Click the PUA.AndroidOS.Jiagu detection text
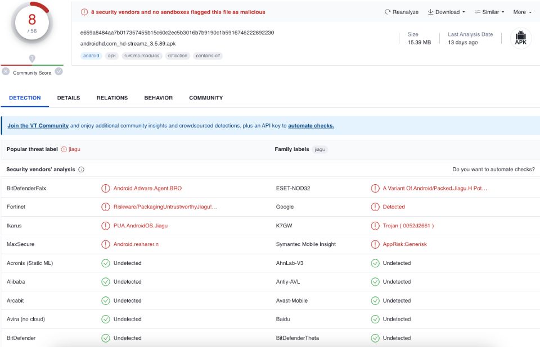The width and height of the screenshot is (540, 347). [x=141, y=226]
